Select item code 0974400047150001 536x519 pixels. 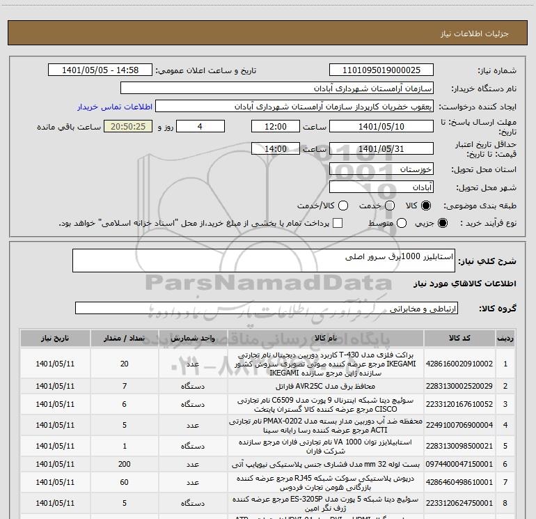(459, 464)
